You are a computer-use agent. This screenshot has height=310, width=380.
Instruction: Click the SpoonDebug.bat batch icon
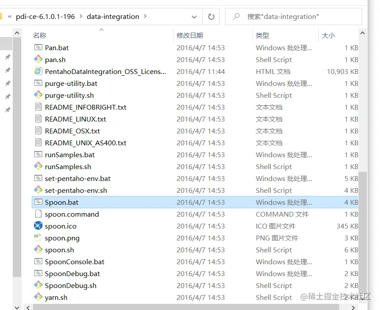(38, 273)
